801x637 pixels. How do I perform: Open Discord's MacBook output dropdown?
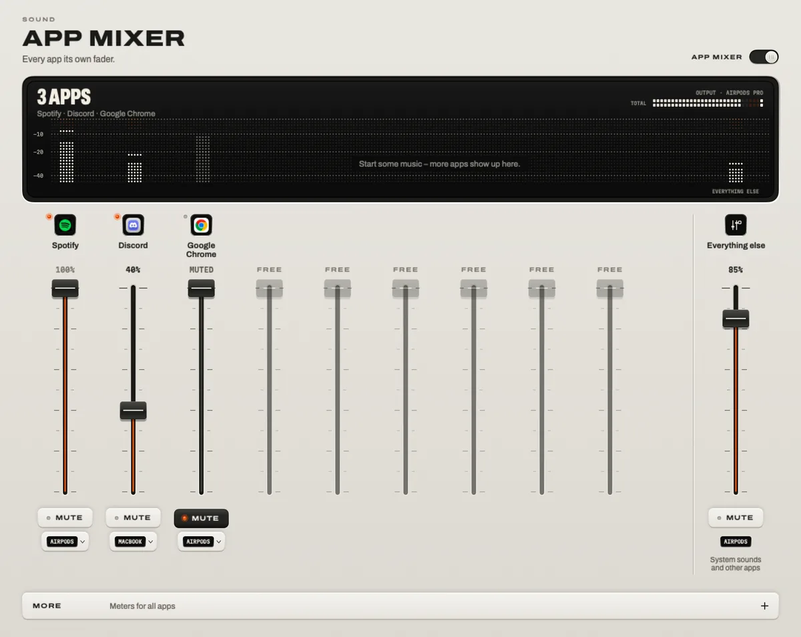tap(133, 542)
